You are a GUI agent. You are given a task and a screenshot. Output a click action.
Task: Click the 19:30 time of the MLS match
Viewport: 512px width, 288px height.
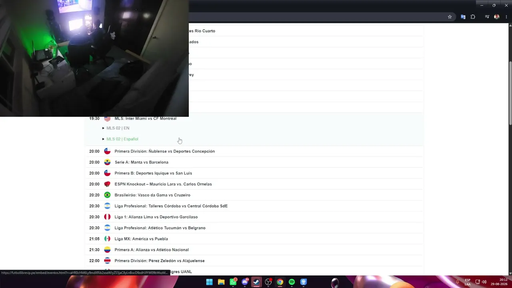94,118
